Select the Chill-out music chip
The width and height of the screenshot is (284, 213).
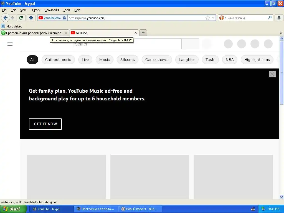coord(58,60)
